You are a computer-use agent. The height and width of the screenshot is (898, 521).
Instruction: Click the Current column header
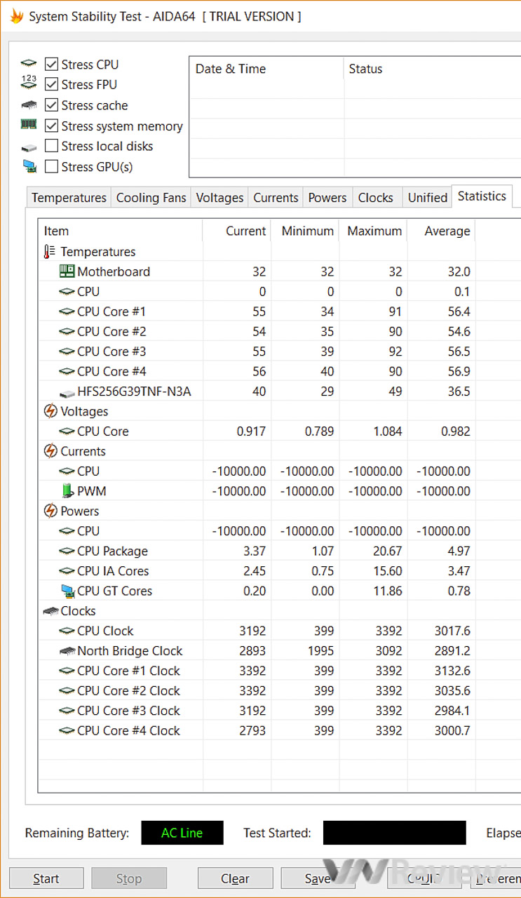click(x=236, y=231)
